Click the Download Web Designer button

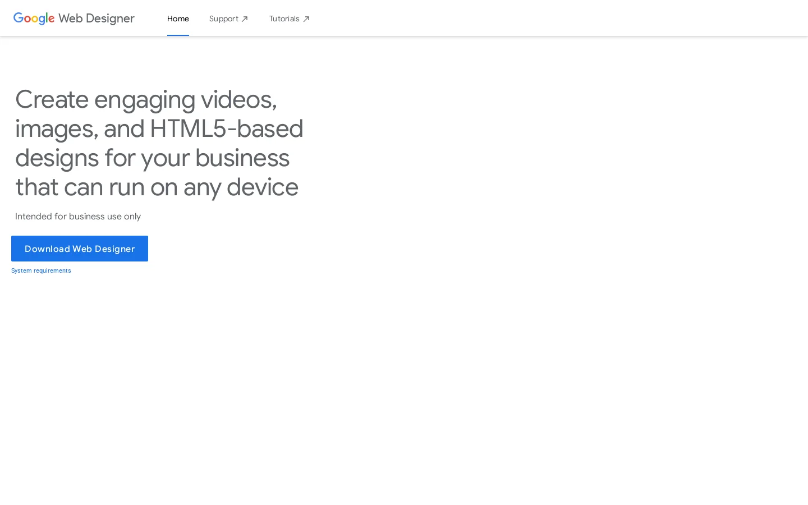coord(80,249)
